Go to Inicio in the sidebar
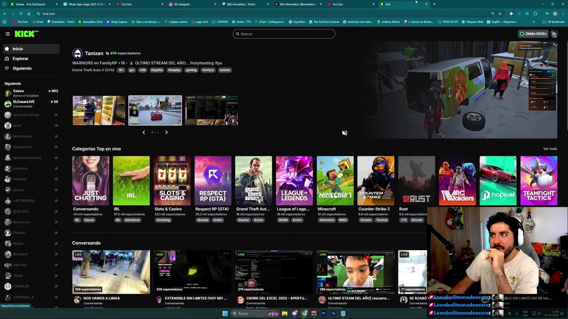568x319 pixels. coord(31,49)
